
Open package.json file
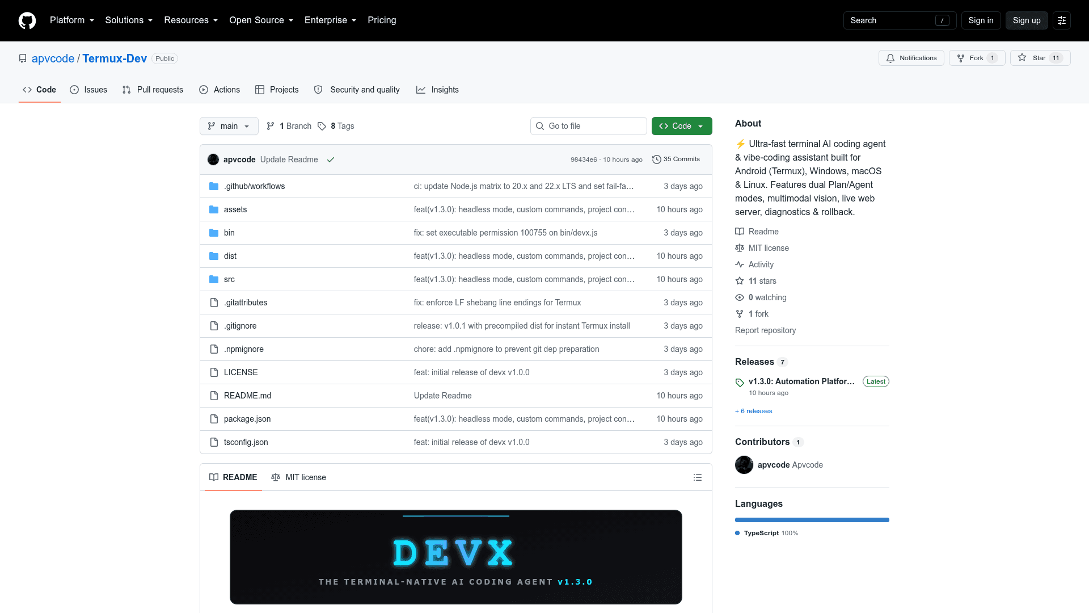247,419
